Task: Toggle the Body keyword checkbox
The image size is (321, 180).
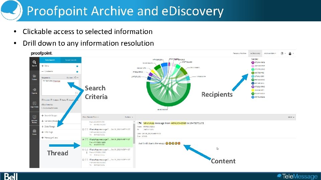Action: pyautogui.click(x=60, y=100)
